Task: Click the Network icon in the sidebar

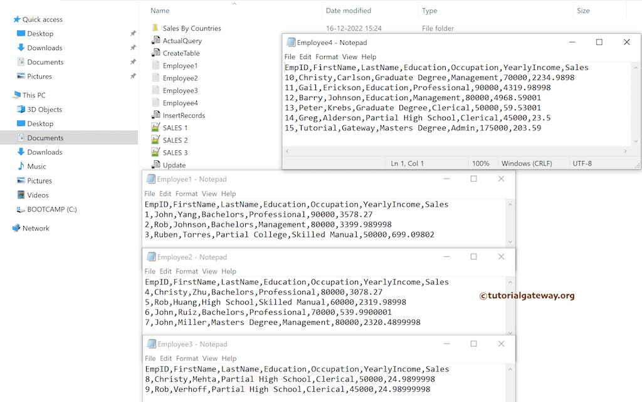Action: [16, 228]
